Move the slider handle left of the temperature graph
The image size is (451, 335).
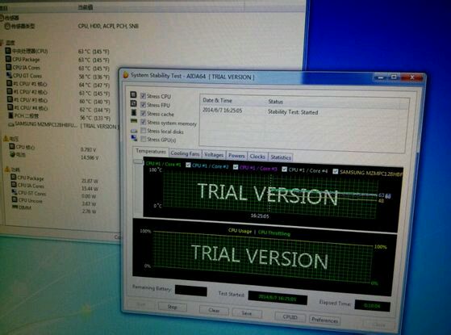[x=138, y=161]
